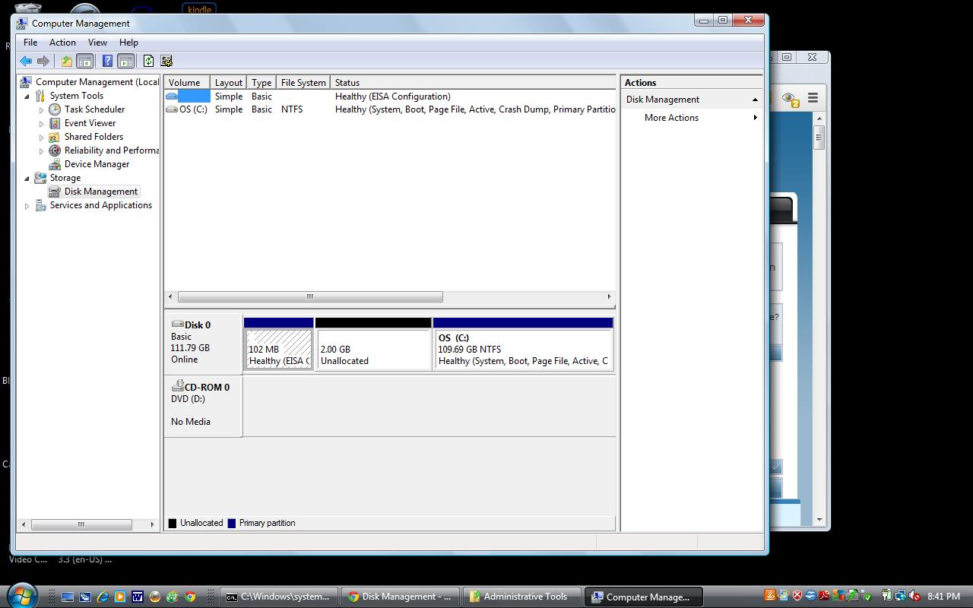The image size is (973, 608).
Task: Expand the Task Scheduler node
Action: click(42, 110)
